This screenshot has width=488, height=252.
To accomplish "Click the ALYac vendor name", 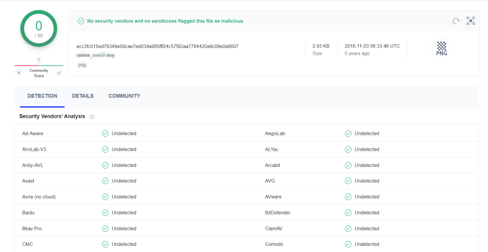I will 272,149.
